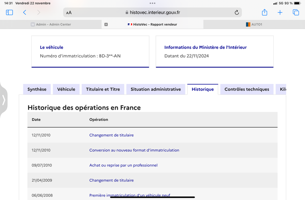Tap the home indicator bar at bottom
This screenshot has width=305, height=200.
point(152,197)
